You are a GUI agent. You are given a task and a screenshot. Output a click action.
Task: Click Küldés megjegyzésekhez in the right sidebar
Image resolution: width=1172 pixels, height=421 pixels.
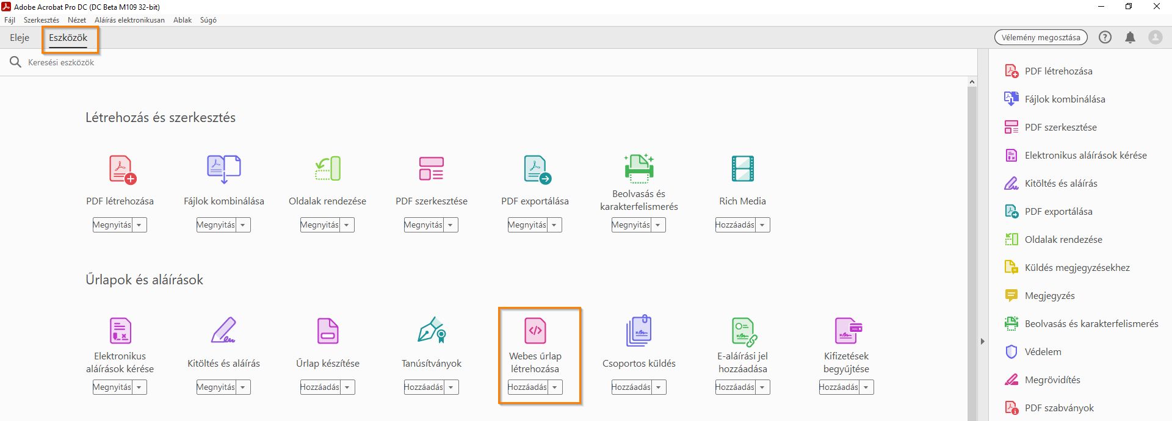tap(1066, 268)
